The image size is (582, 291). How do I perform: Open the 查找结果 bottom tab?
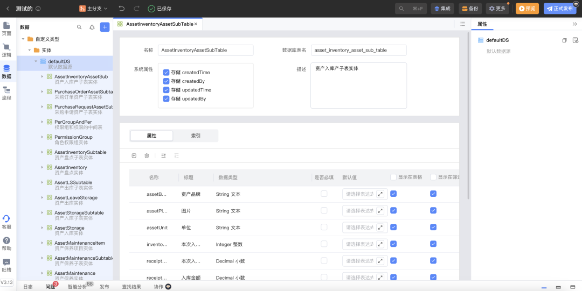point(131,287)
